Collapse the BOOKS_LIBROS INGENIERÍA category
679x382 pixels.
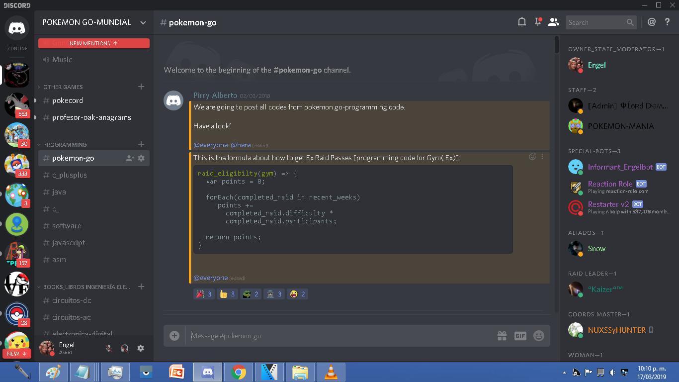86,287
